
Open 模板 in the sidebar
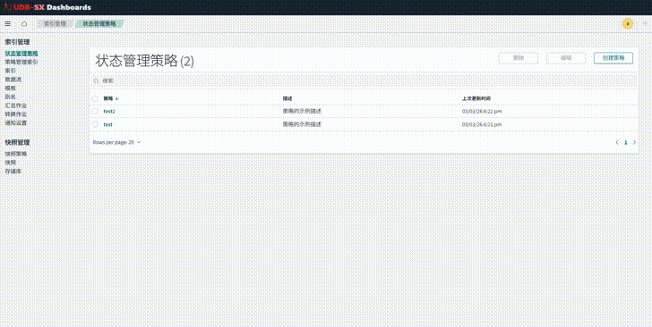coord(11,88)
